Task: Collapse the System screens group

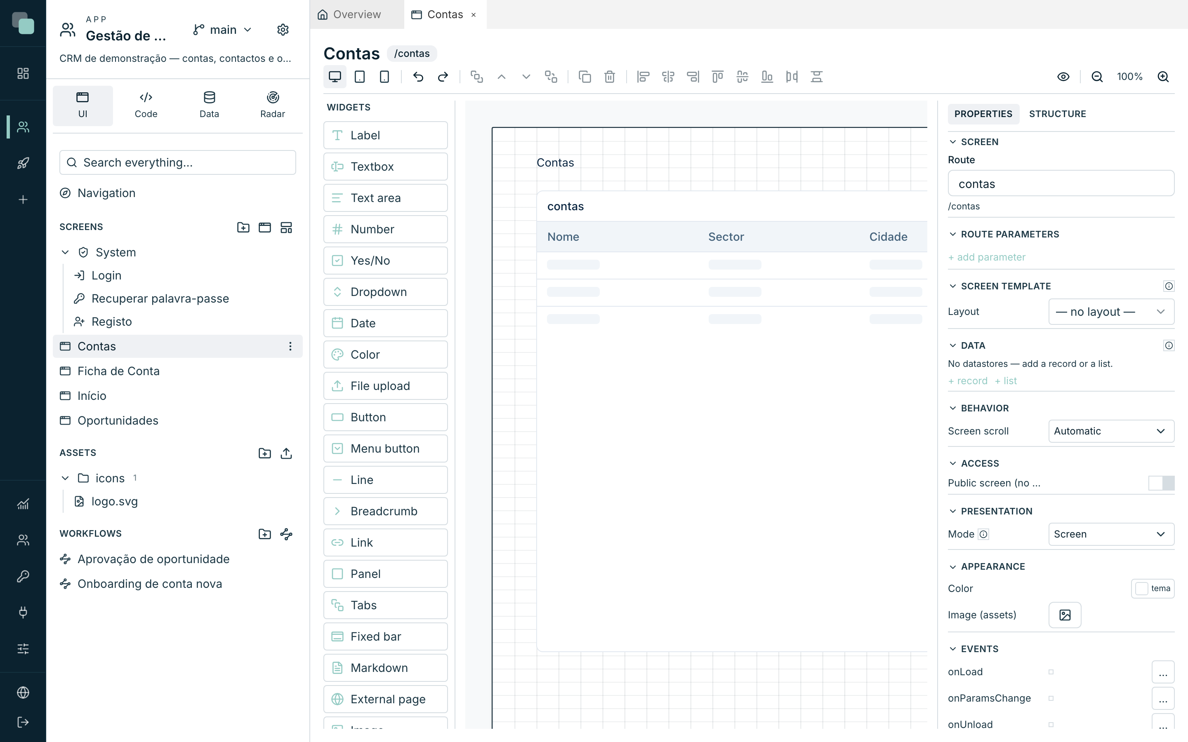Action: tap(65, 252)
